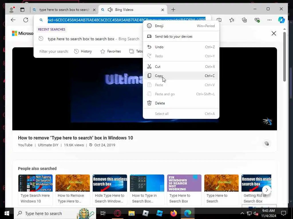Open File Explorer from the taskbar
The height and width of the screenshot is (219, 293).
[132, 213]
